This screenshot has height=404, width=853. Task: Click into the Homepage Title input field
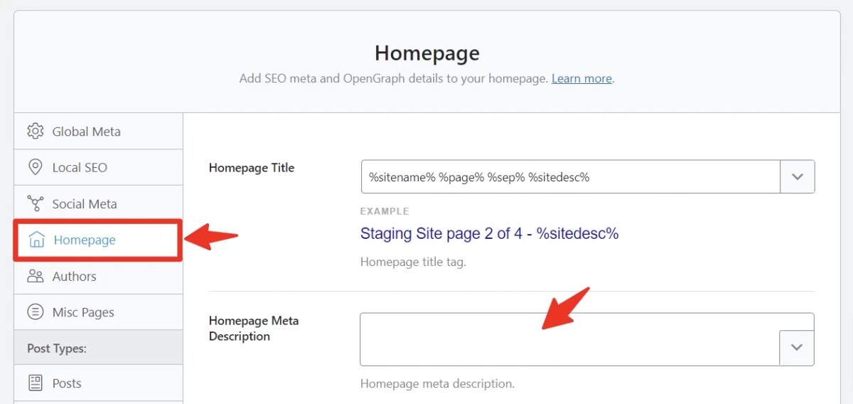[x=571, y=176]
